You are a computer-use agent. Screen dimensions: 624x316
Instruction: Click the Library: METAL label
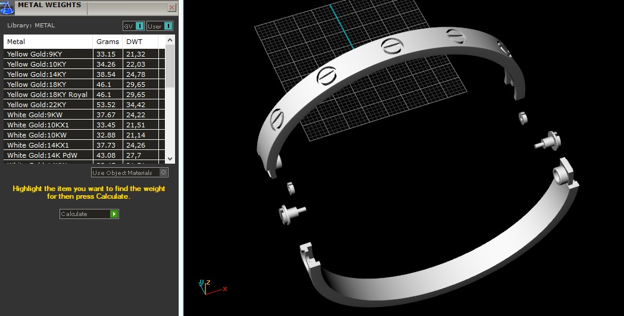coord(31,25)
